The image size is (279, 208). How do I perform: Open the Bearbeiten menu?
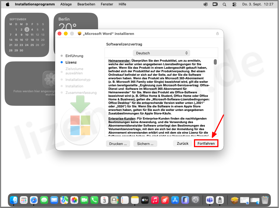[86, 4]
